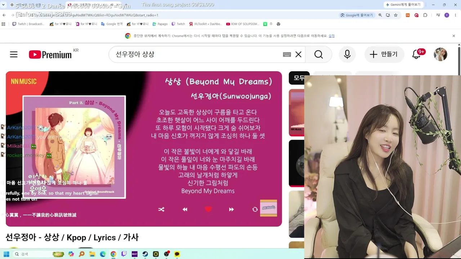Dismiss the Chrome restore-tabs infobar
Screen dimensions: 461x259
454,36
